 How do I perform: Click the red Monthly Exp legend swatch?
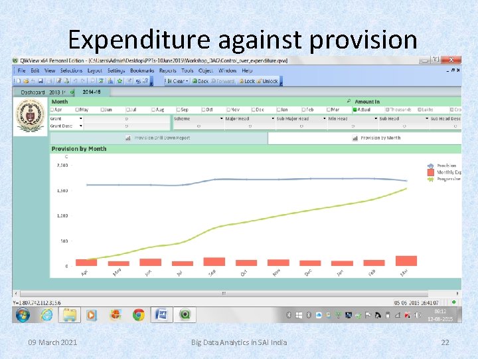point(430,172)
